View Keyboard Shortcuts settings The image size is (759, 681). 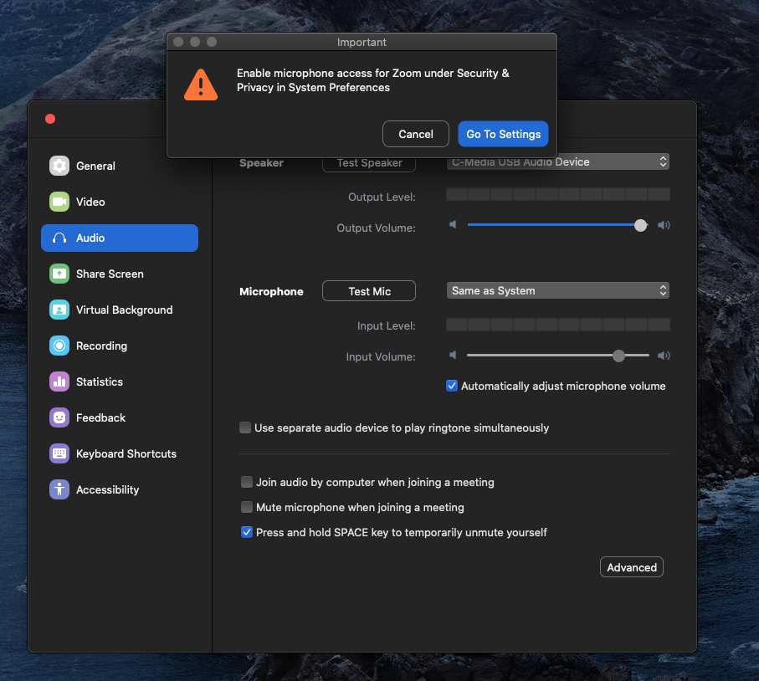tap(120, 453)
